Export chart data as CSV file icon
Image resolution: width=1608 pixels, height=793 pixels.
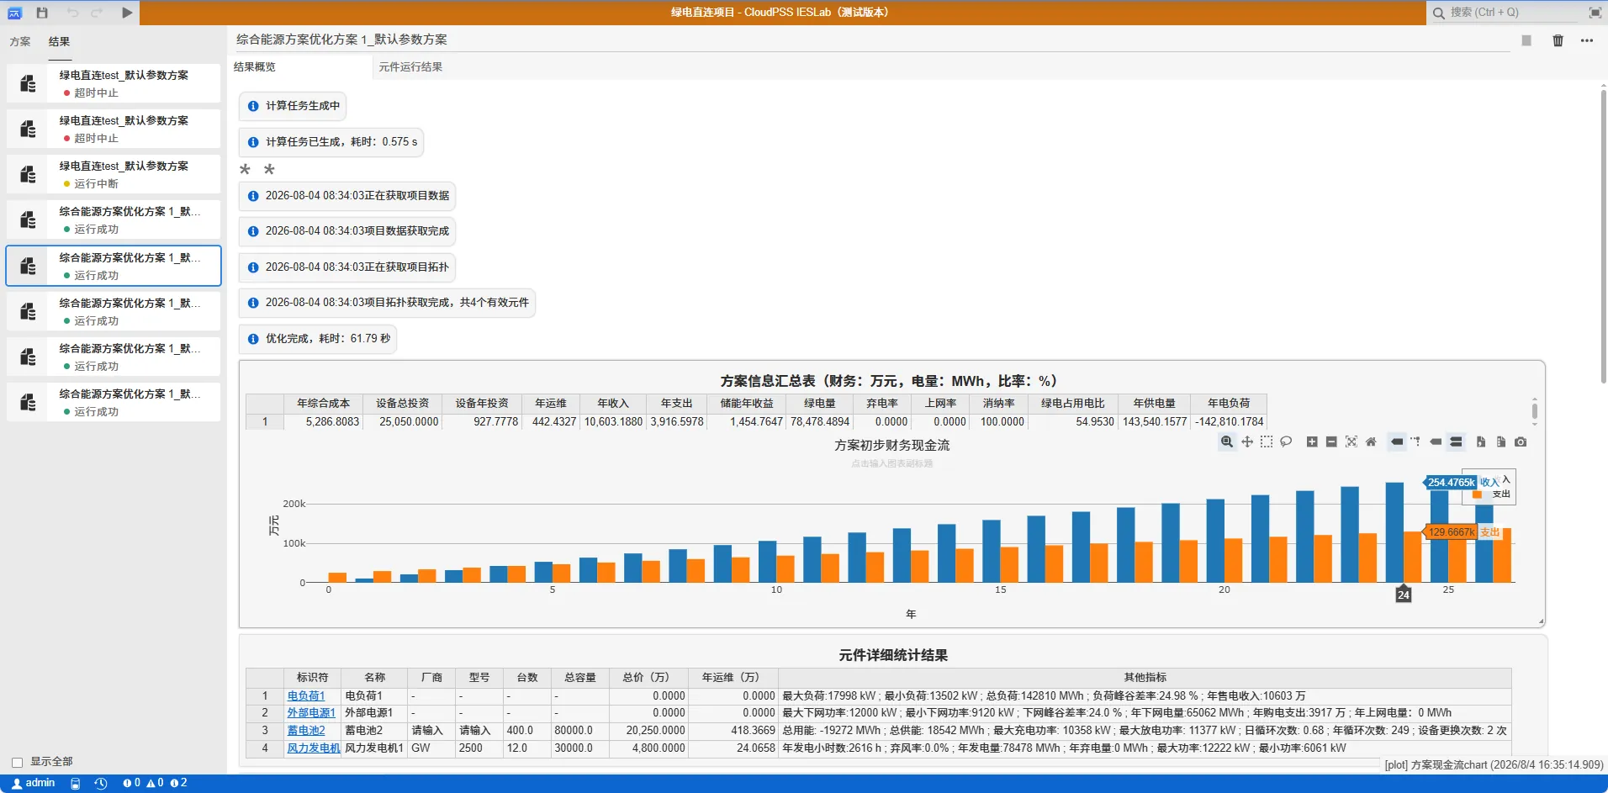point(1481,441)
